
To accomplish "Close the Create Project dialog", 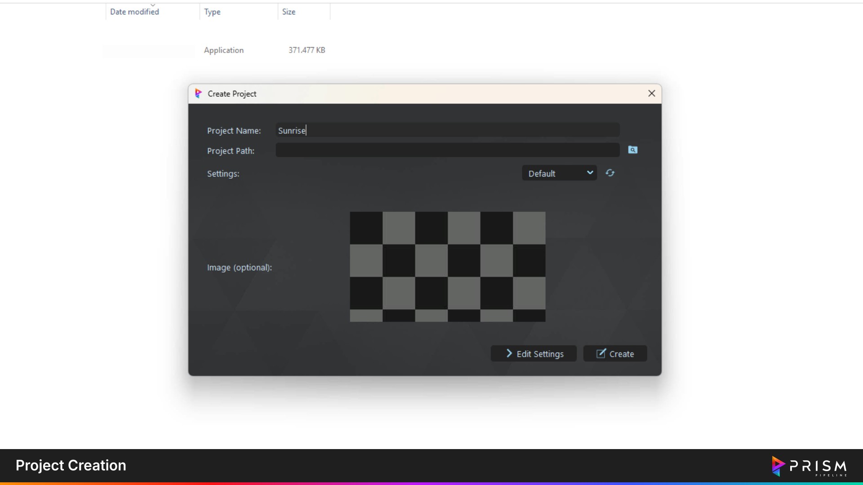I will tap(651, 93).
